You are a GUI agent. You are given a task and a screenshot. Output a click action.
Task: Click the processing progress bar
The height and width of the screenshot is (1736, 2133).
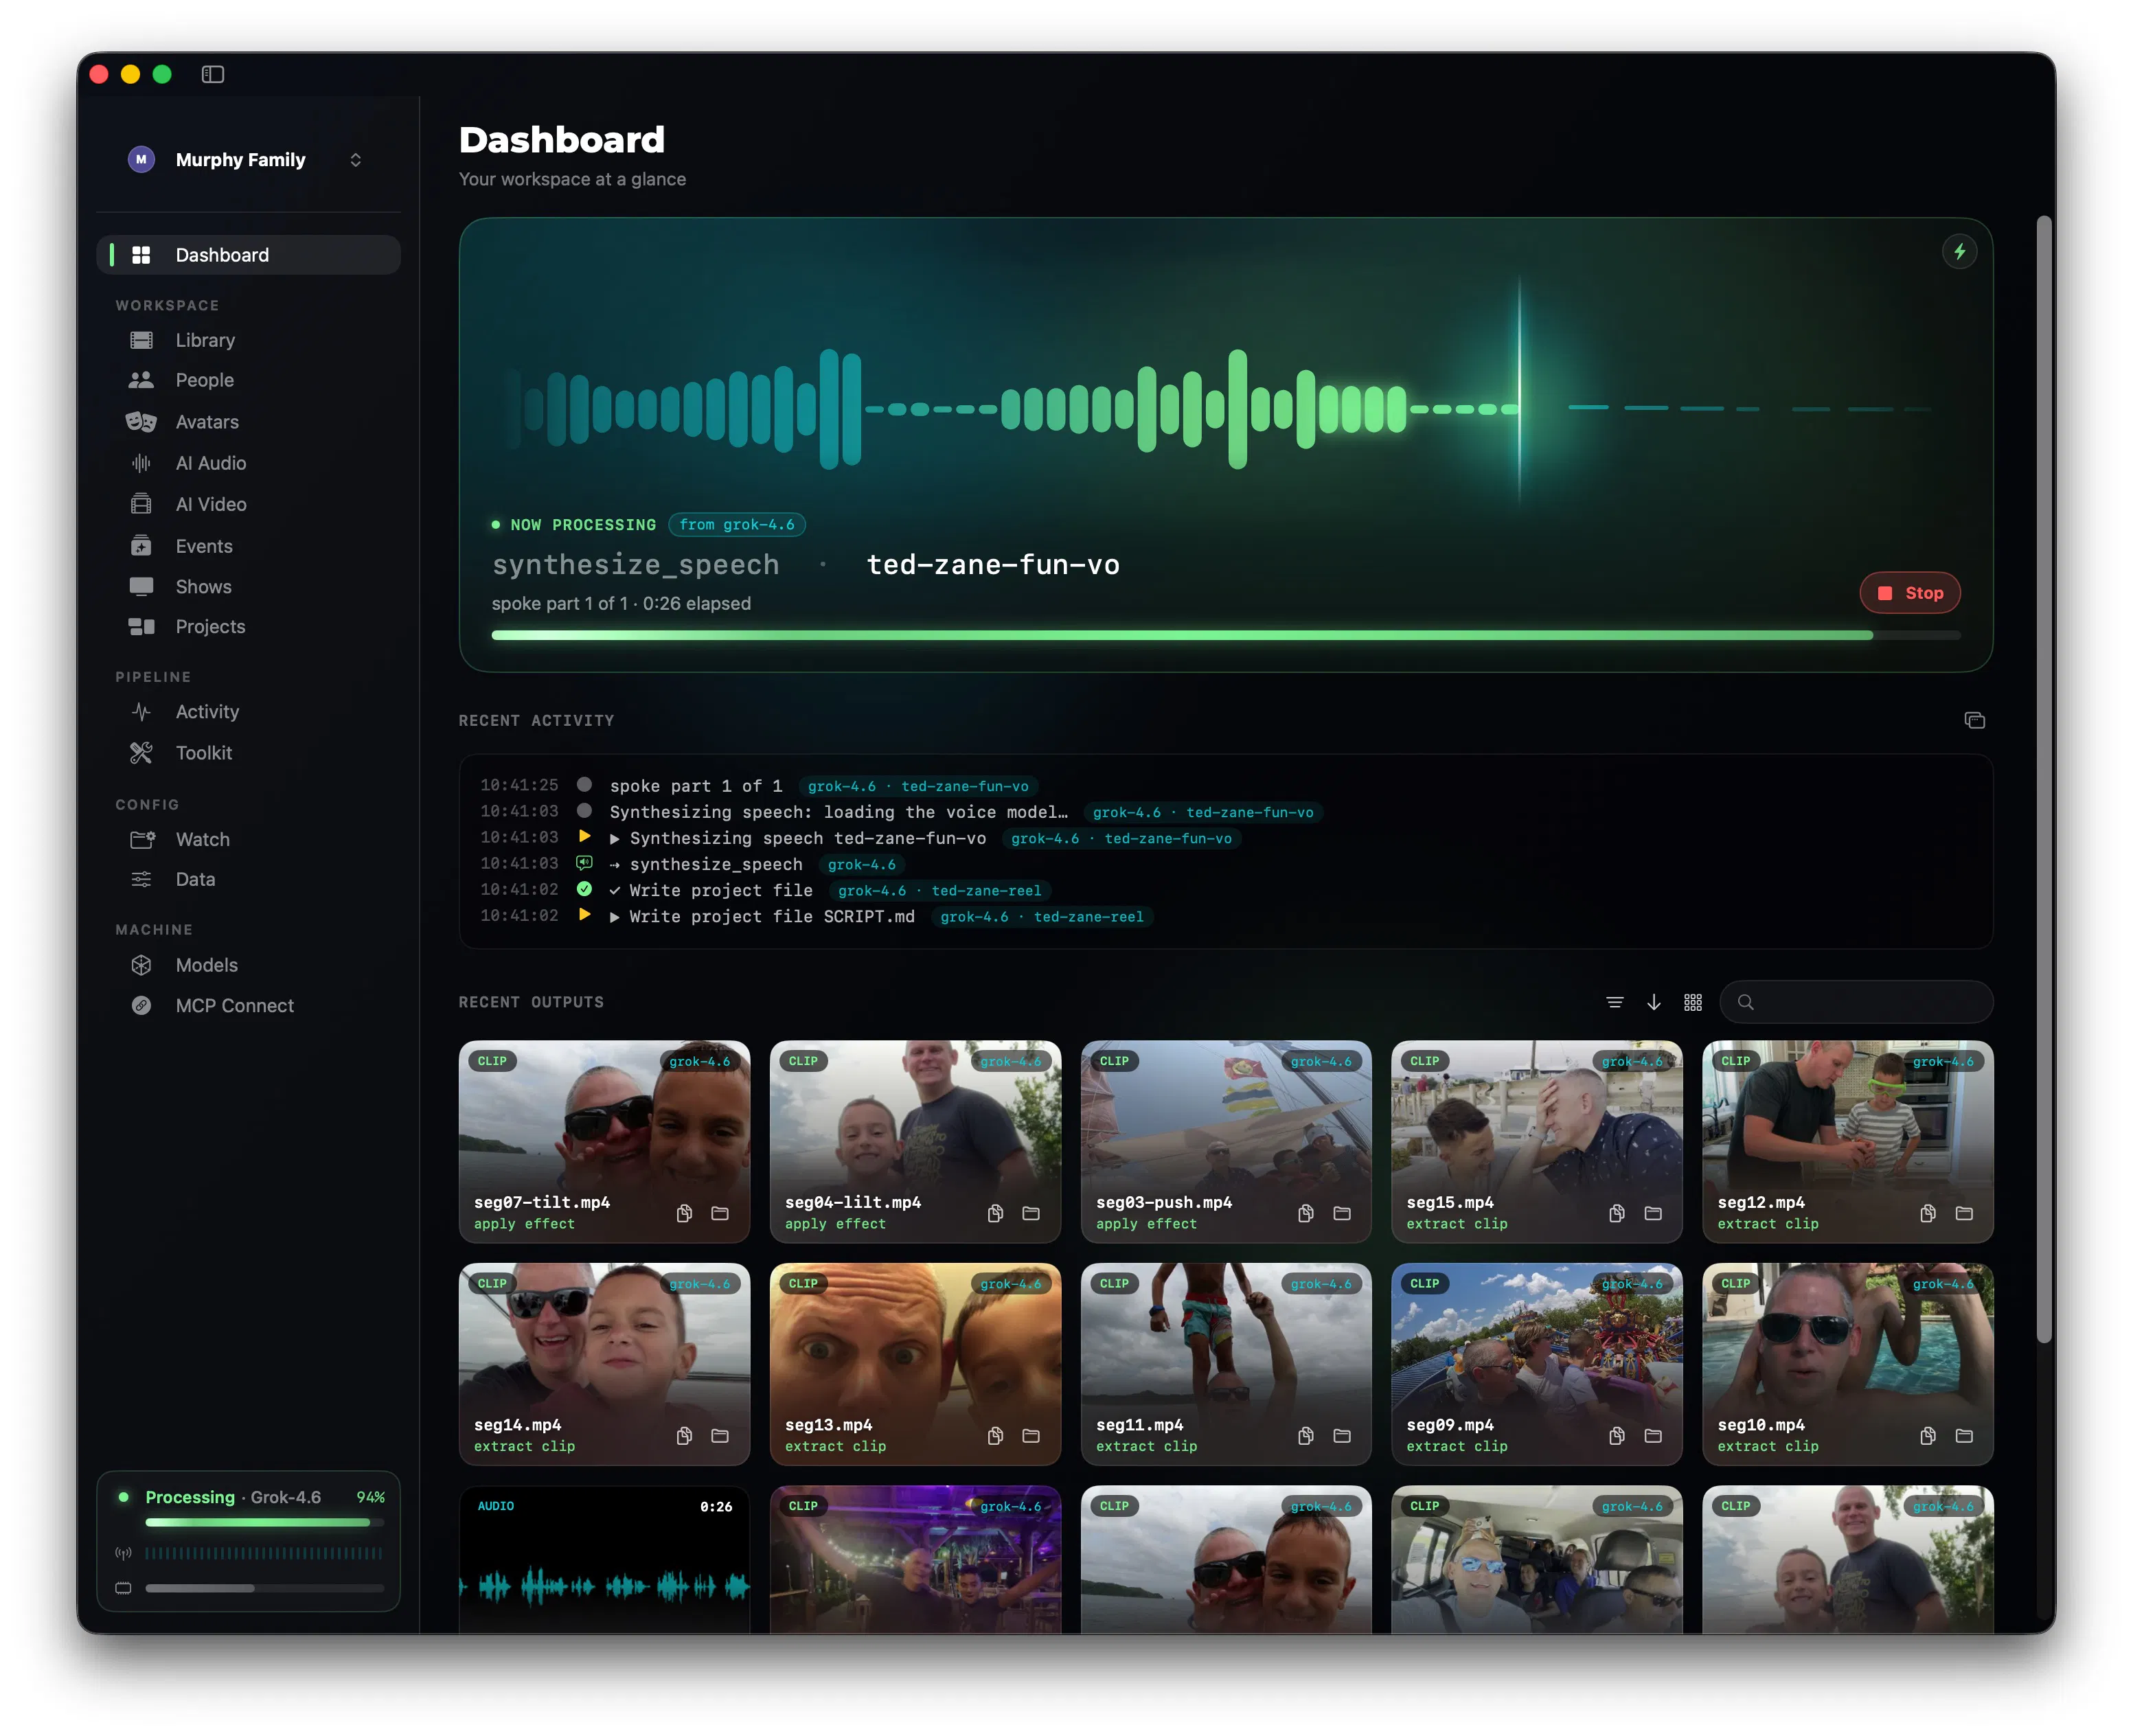click(1226, 635)
